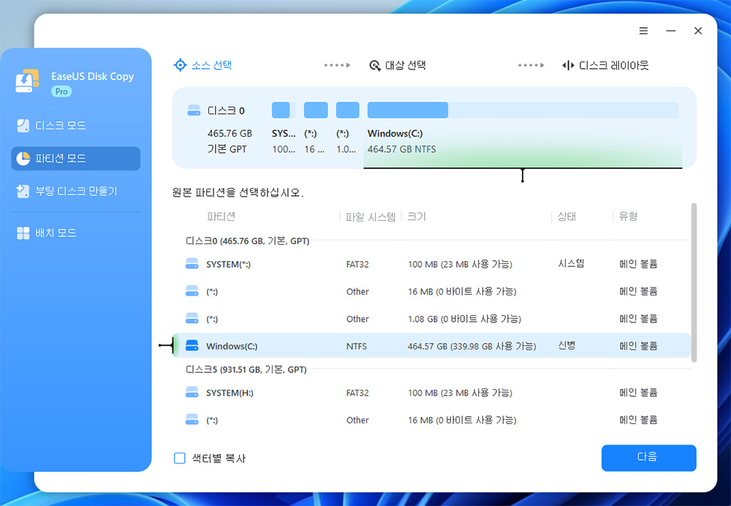The width and height of the screenshot is (731, 506).
Task: Click the 대상 선택 step
Action: [x=397, y=65]
